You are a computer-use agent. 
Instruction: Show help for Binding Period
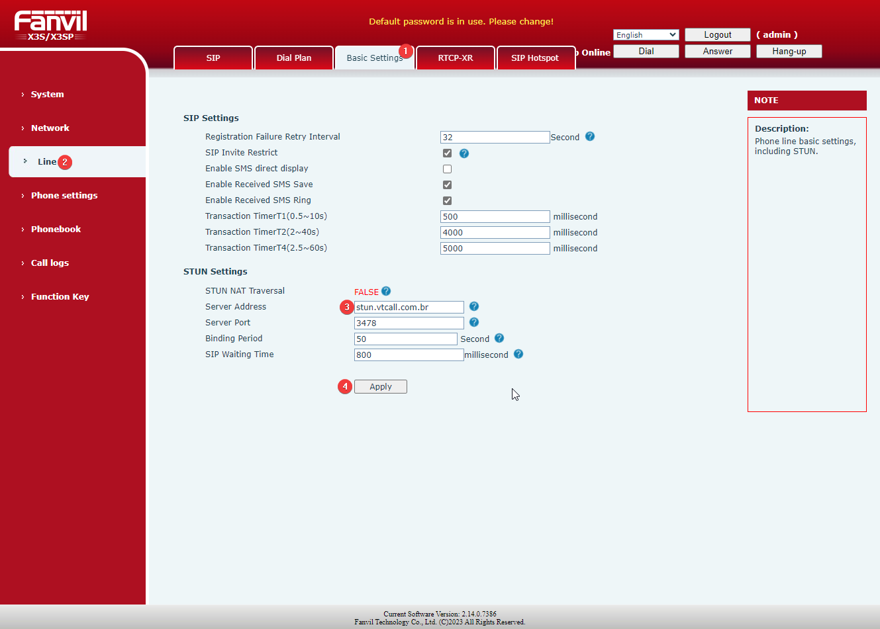499,338
